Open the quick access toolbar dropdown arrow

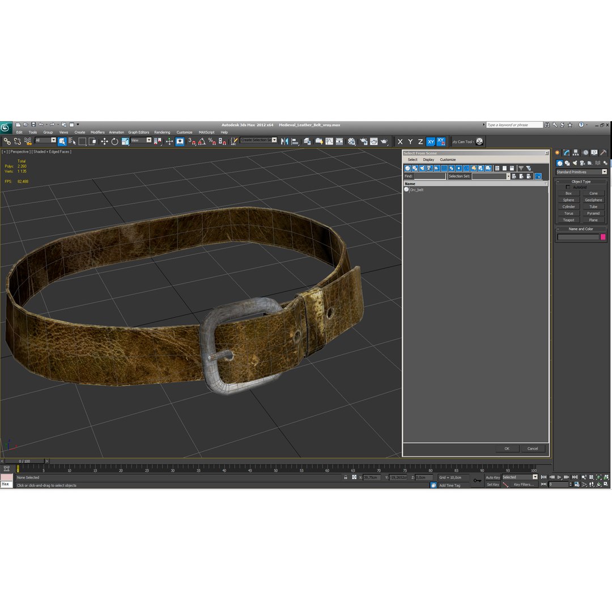(x=78, y=125)
